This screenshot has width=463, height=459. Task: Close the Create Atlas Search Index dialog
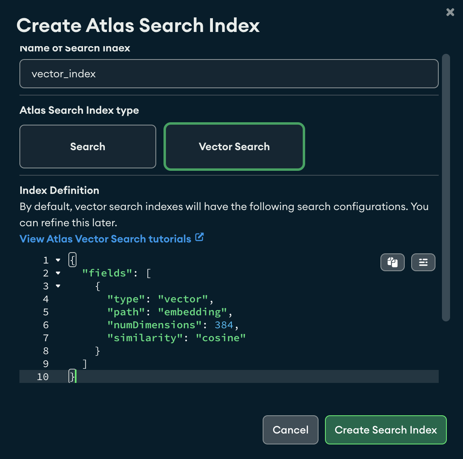tap(450, 12)
